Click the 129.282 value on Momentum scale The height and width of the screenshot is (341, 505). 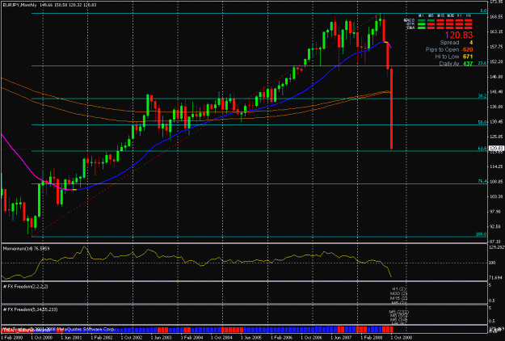tap(496, 247)
